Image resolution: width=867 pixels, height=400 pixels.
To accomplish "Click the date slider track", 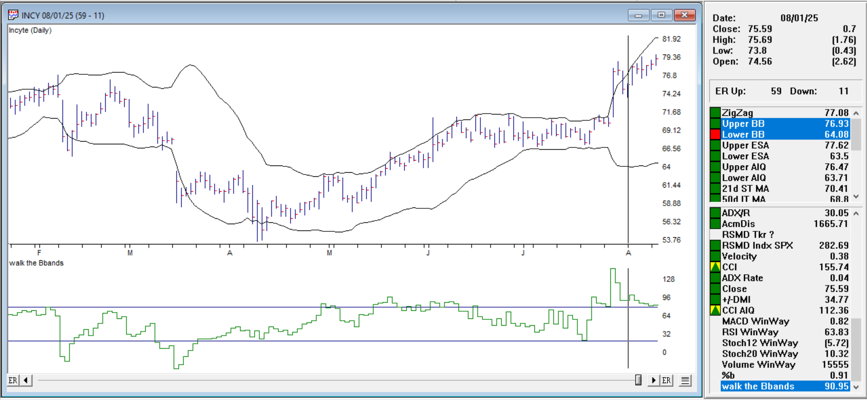I will coord(336,380).
